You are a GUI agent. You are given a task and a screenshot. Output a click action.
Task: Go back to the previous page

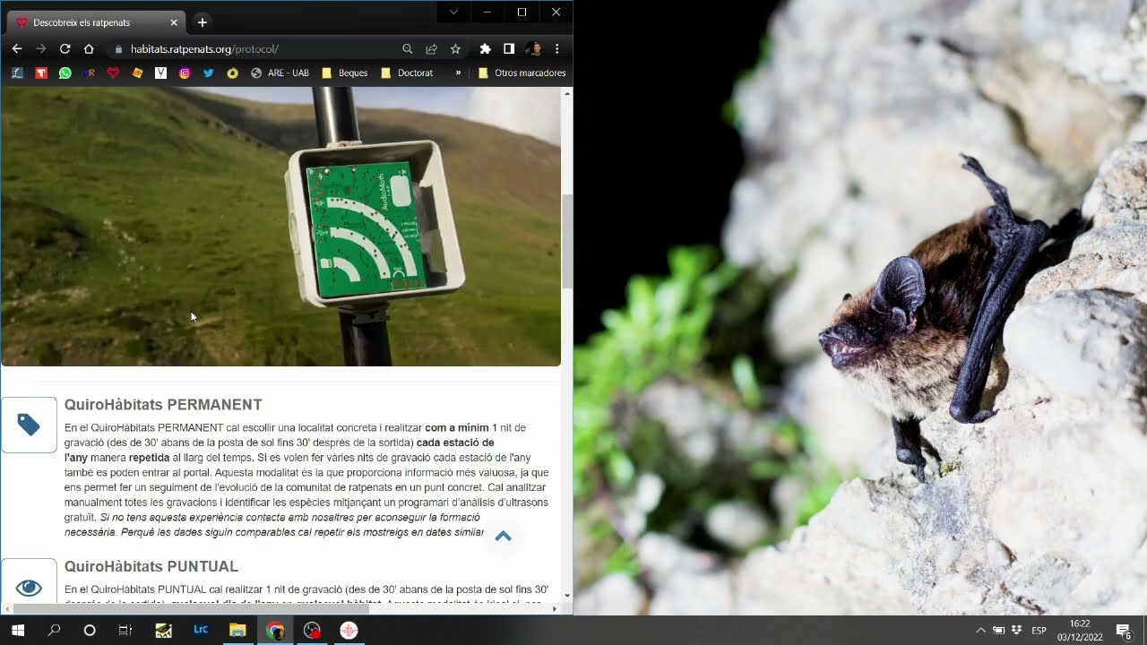tap(17, 49)
